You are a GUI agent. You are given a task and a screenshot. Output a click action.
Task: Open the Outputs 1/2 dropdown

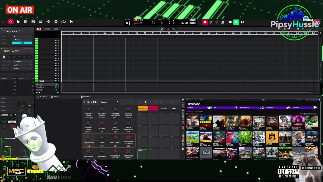tap(9, 115)
